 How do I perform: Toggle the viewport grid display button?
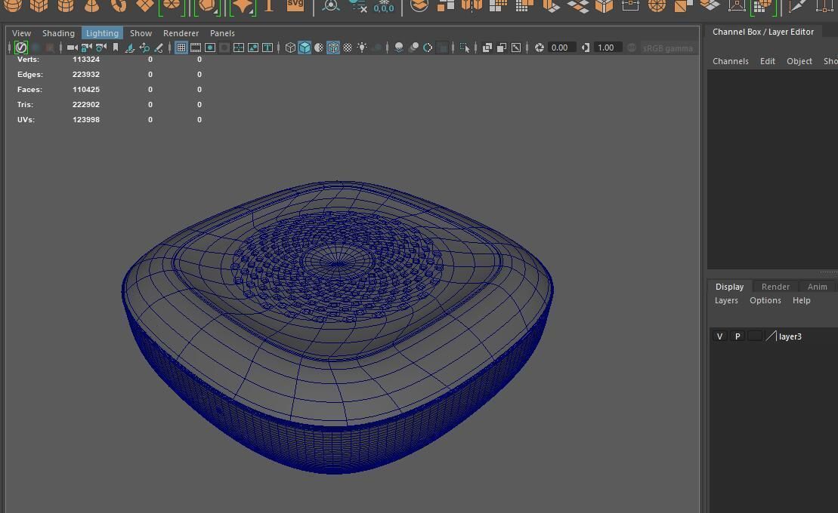point(181,48)
